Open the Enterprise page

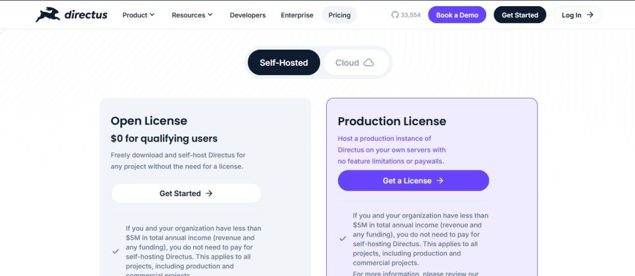click(297, 15)
